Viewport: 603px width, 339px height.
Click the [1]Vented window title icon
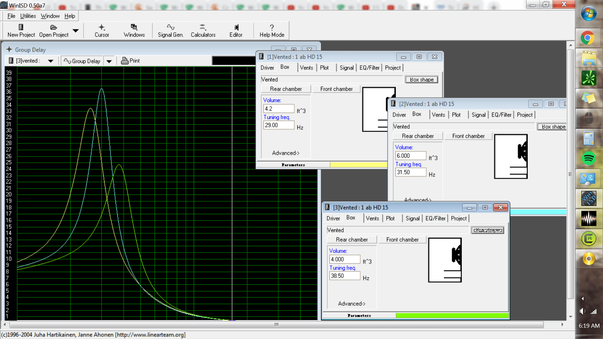[261, 56]
